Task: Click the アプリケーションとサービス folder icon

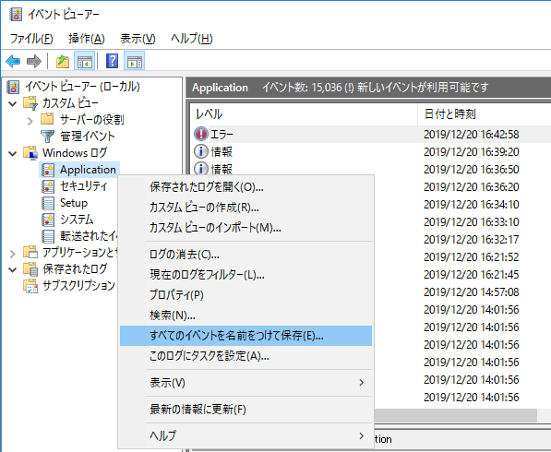Action: click(x=30, y=252)
